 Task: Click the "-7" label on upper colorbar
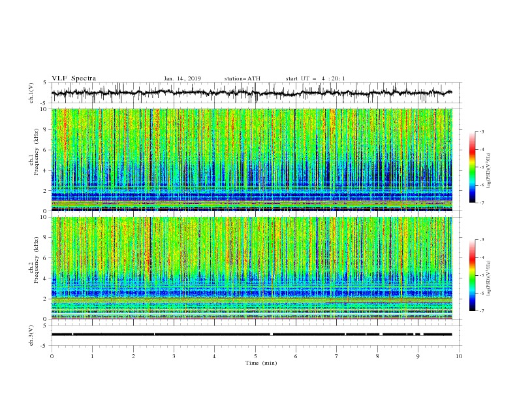coord(482,203)
